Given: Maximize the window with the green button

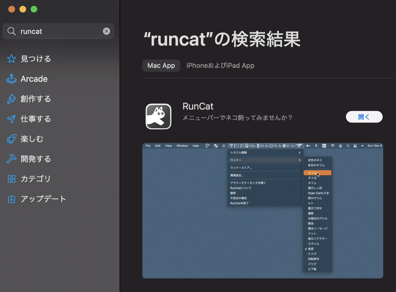Looking at the screenshot, I should 34,9.
